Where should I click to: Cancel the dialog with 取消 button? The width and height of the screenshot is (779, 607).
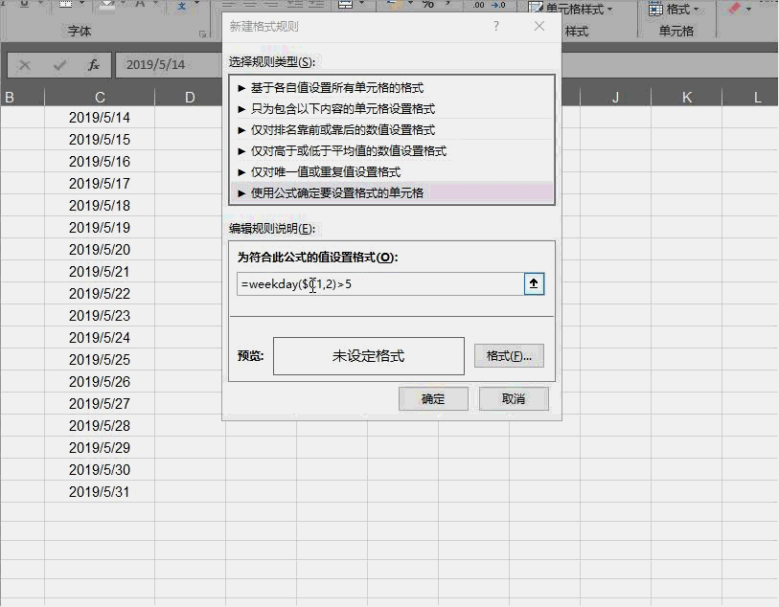pyautogui.click(x=514, y=399)
